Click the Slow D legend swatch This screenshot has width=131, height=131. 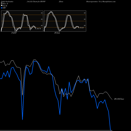pyautogui.click(x=2, y=3)
